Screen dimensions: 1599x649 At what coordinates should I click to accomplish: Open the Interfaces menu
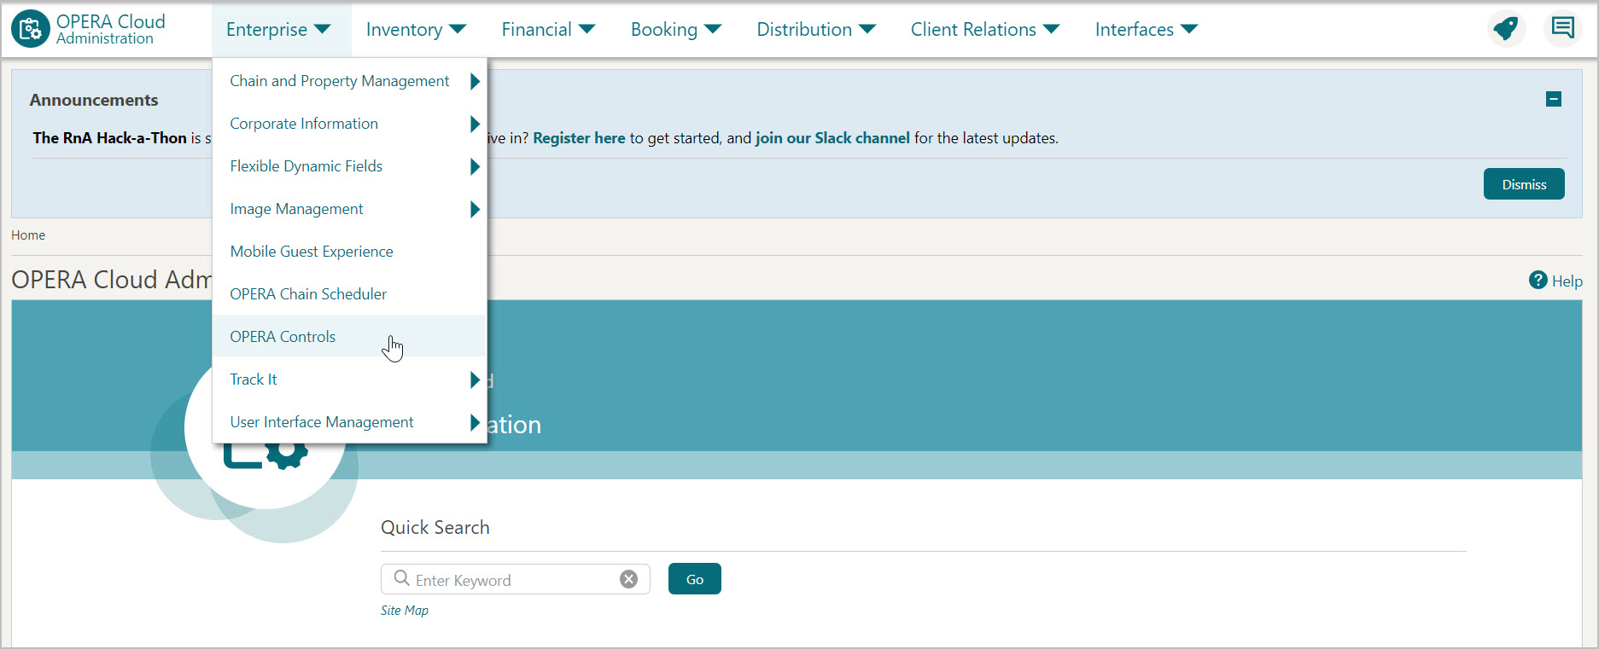pyautogui.click(x=1147, y=29)
